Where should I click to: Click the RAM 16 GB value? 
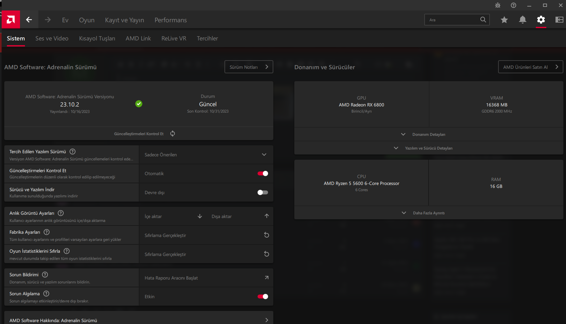(x=496, y=186)
